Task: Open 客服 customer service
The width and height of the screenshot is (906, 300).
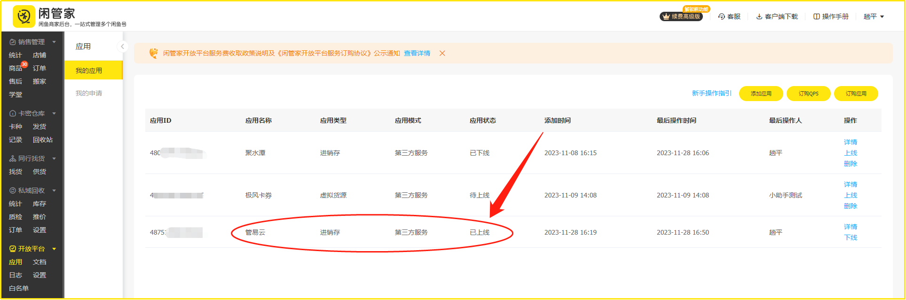Action: 729,16
